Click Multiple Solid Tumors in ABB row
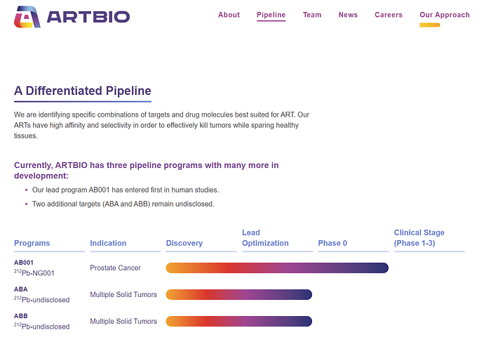This screenshot has width=484, height=354. 123,321
